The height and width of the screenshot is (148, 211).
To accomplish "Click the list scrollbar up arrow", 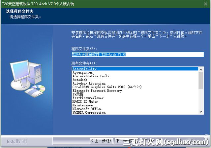I will point(201,70).
